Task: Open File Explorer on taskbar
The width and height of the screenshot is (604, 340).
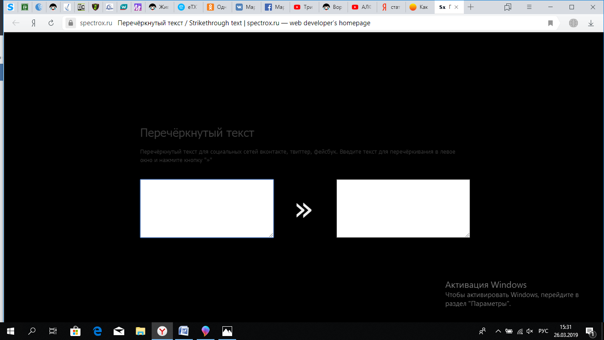Action: click(x=141, y=331)
